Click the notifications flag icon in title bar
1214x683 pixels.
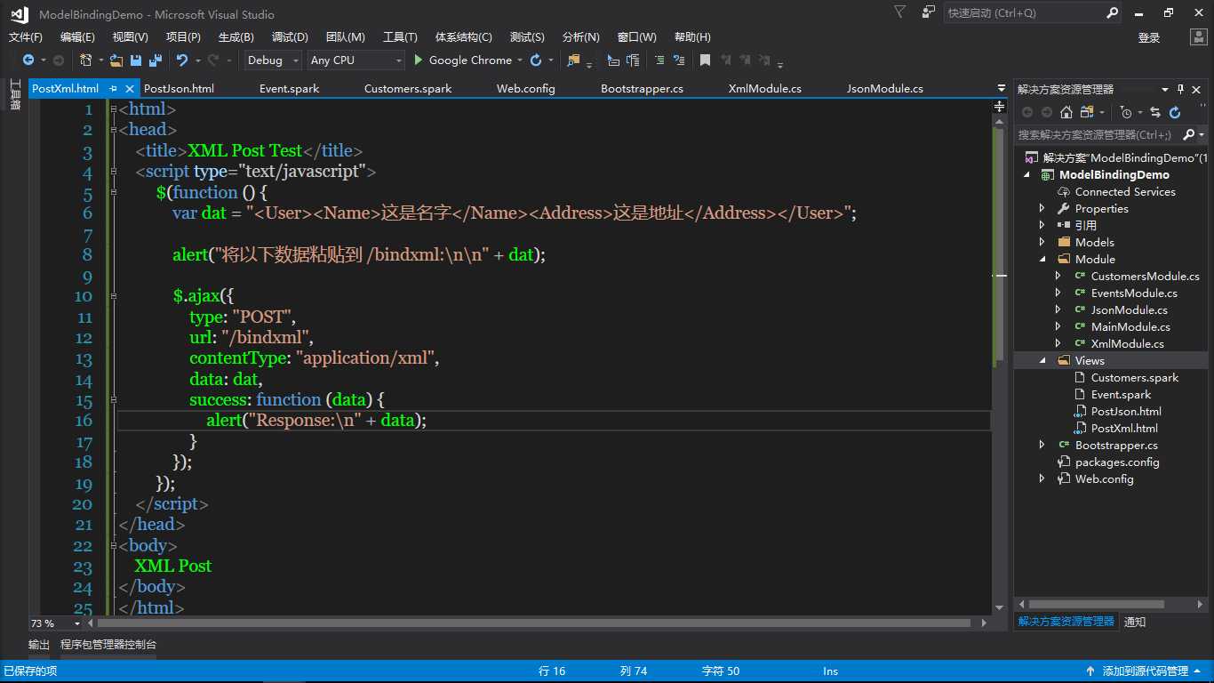[899, 12]
